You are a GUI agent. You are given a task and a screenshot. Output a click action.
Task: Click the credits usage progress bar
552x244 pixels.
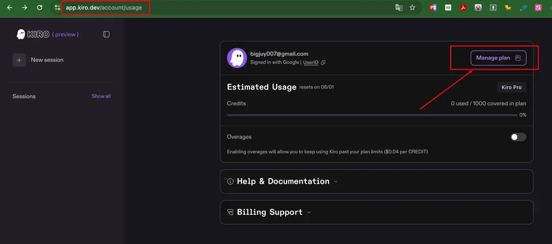coord(372,115)
